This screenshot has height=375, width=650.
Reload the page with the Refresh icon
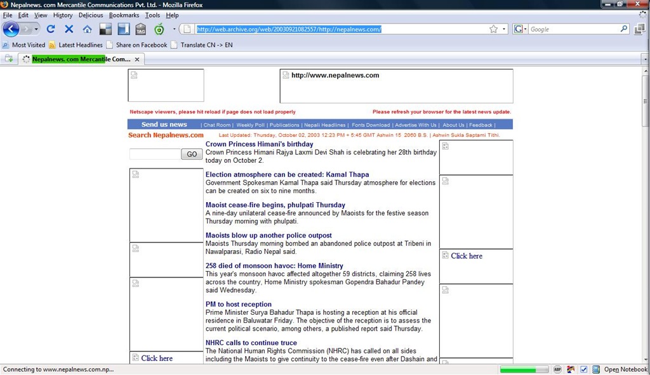point(51,29)
